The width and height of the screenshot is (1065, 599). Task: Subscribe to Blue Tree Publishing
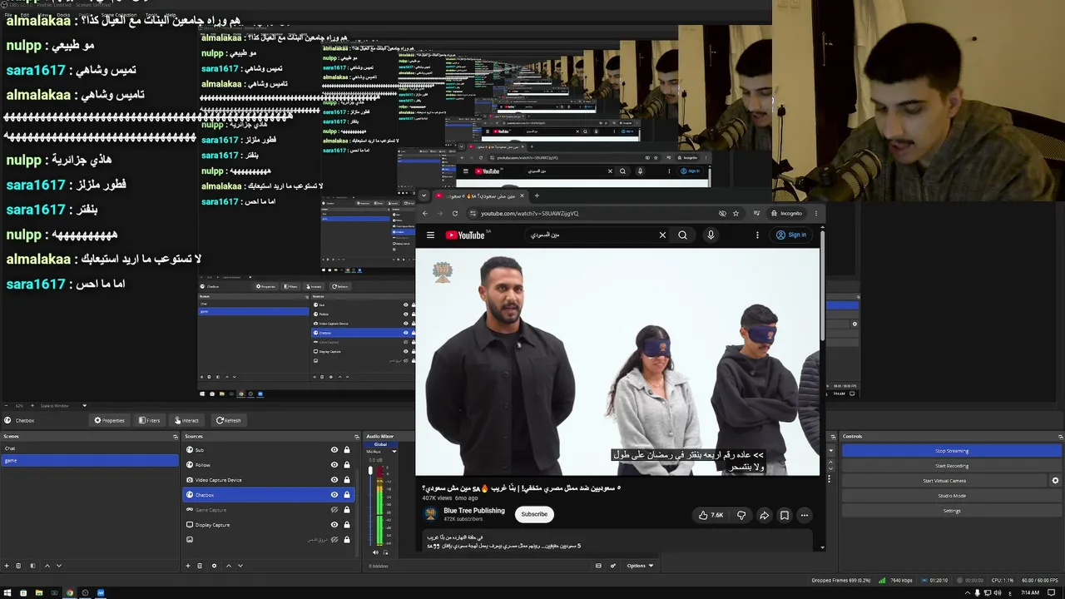534,514
